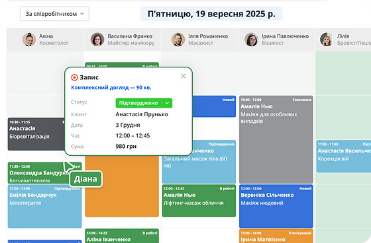Open the blue 'Новий' appointment in Ілля's column

pos(214,106)
